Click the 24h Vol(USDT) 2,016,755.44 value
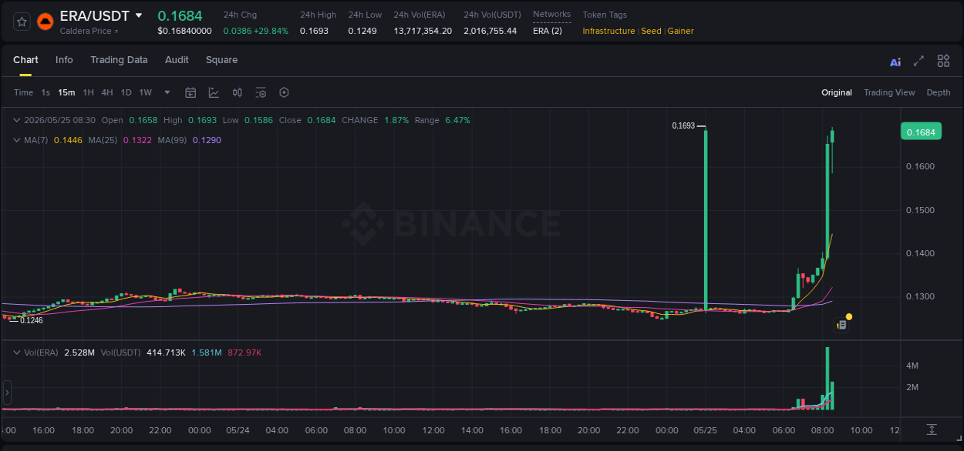 tap(490, 31)
